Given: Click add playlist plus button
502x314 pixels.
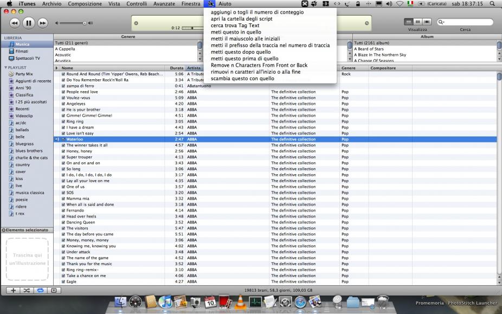Looking at the screenshot, I should tap(13, 290).
